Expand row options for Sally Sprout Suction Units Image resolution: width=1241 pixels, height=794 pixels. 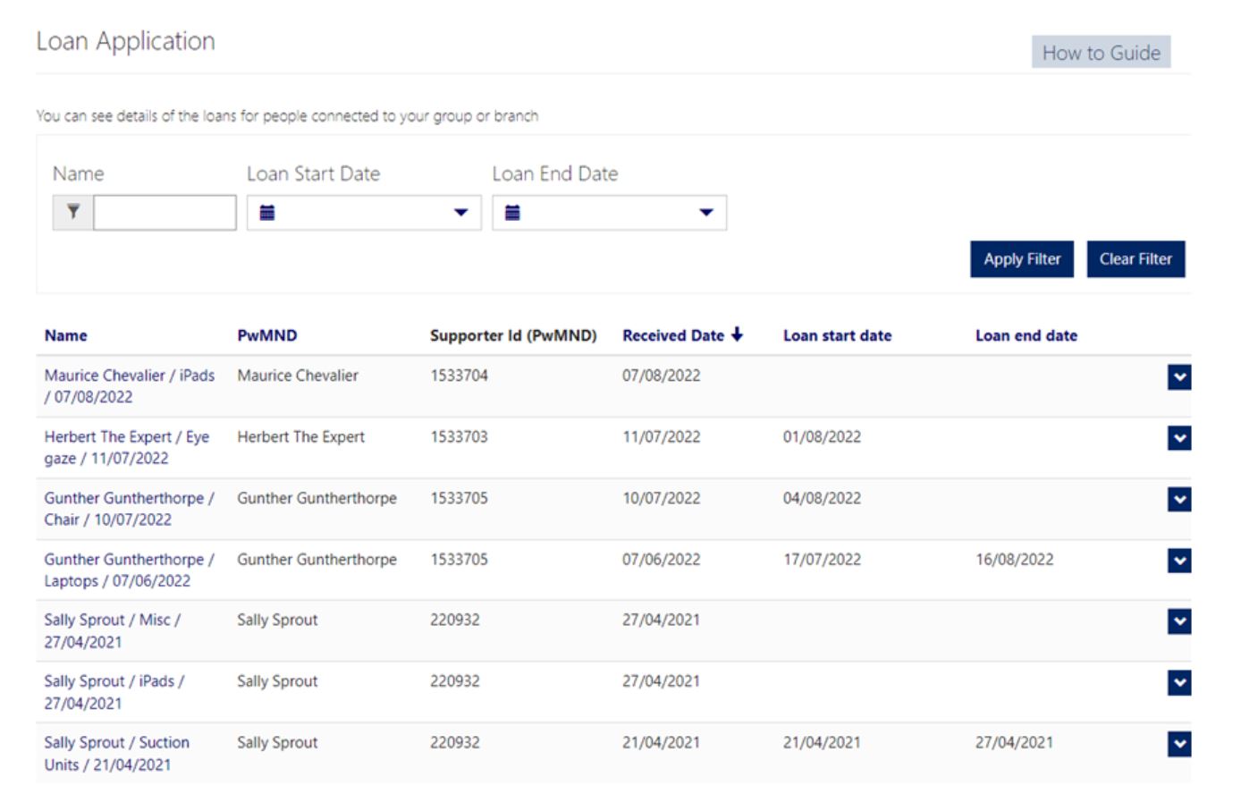(1179, 744)
